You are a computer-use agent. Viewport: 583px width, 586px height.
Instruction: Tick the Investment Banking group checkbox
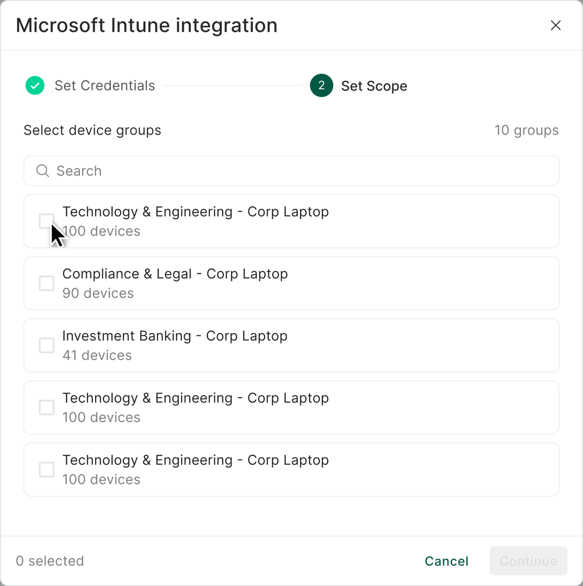(47, 345)
